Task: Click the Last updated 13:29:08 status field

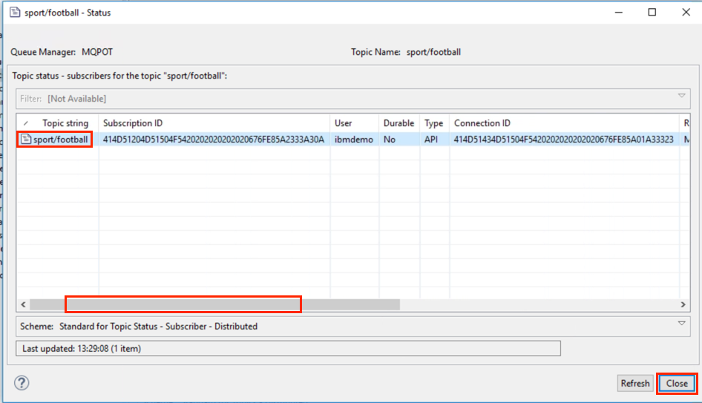Action: pos(288,348)
